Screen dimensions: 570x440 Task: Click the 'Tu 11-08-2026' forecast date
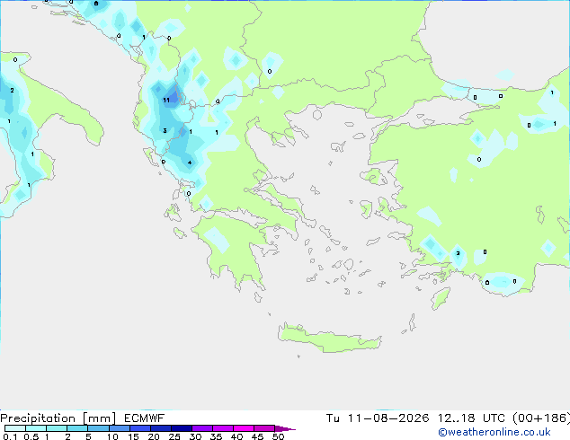pyautogui.click(x=378, y=418)
